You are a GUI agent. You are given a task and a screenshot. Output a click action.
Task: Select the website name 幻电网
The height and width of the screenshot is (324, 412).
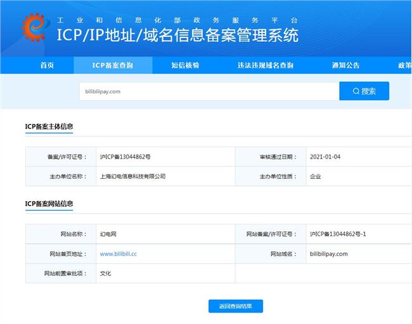tap(108, 234)
